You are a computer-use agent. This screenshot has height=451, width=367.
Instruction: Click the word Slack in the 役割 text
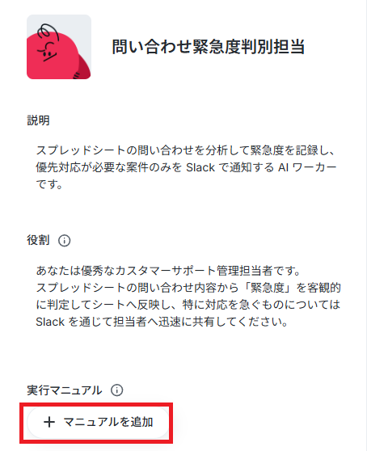click(50, 322)
